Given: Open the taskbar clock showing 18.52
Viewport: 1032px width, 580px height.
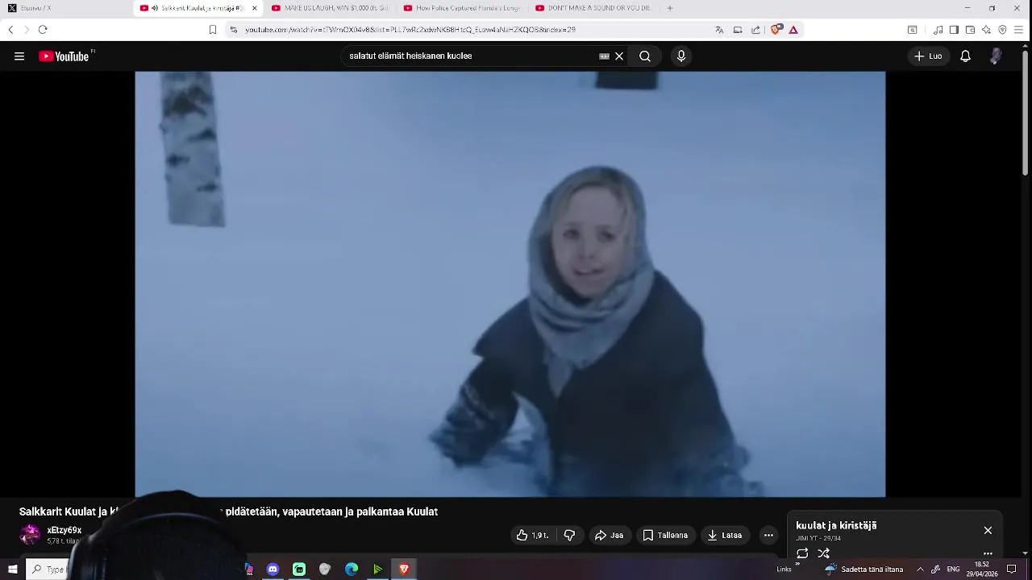Looking at the screenshot, I should coord(982,570).
